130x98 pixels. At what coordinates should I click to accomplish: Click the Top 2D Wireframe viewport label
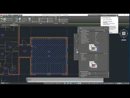pyautogui.click(x=5, y=27)
